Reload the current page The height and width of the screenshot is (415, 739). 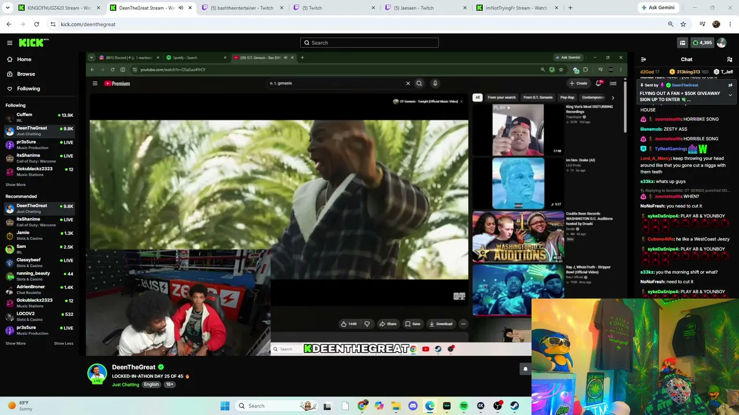(36, 24)
